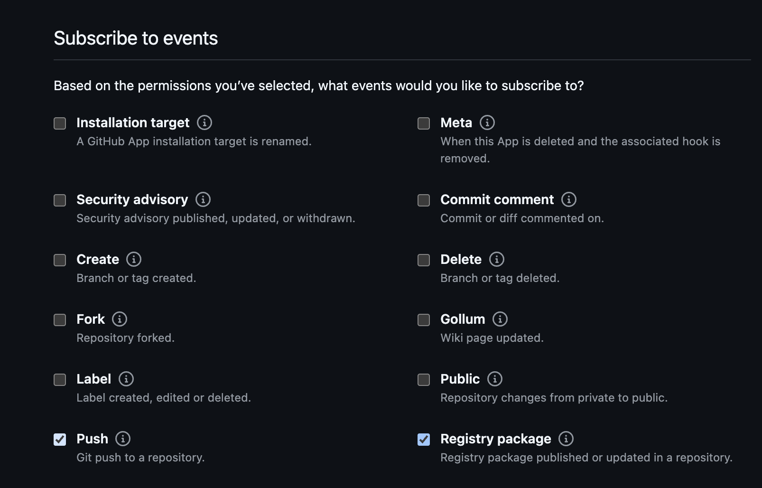Subscribe to the Gollum wiki event
The image size is (762, 488).
tap(423, 320)
